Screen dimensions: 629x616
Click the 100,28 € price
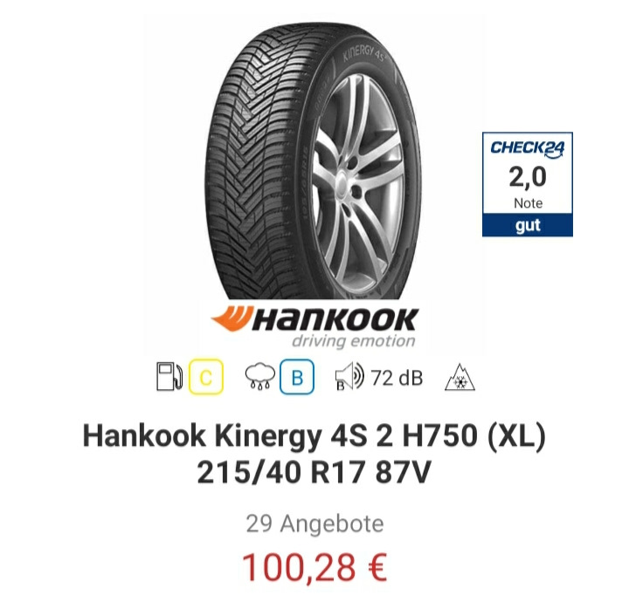click(314, 567)
